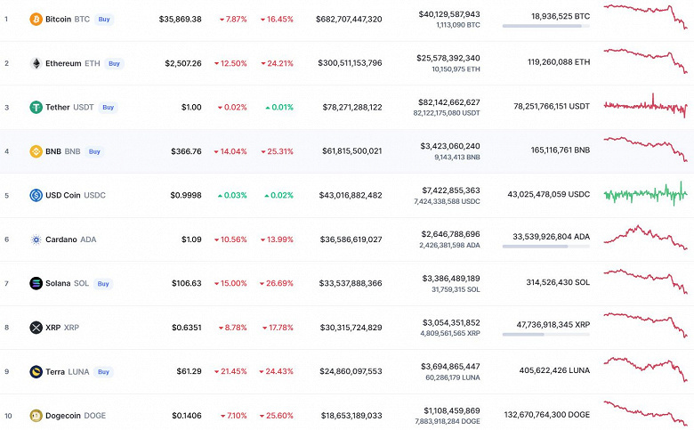Open the Tether 7-day sparkline chart
The image size is (694, 430).
tap(645, 106)
